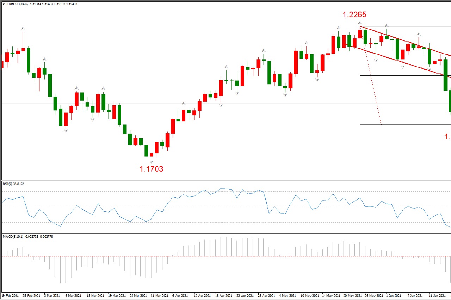The height and width of the screenshot is (300, 451).
Task: Select the 1.2265 red price label
Action: coord(354,14)
